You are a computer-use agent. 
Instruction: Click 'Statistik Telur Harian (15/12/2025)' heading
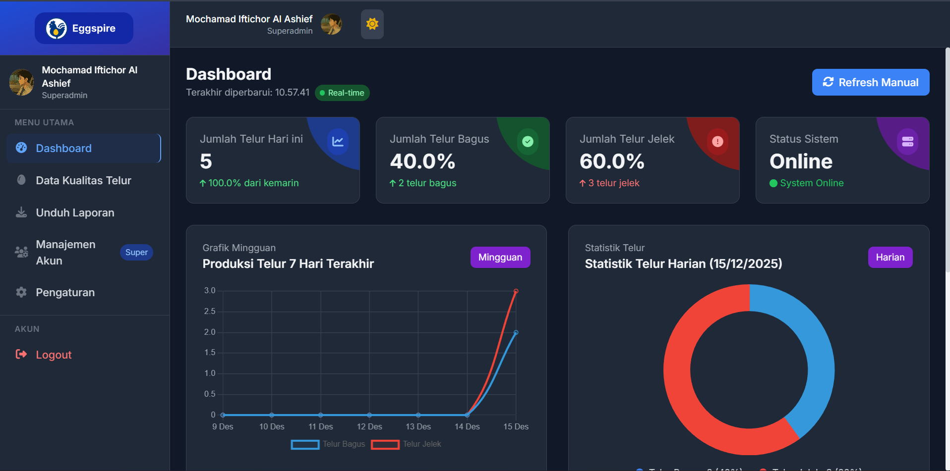point(684,263)
